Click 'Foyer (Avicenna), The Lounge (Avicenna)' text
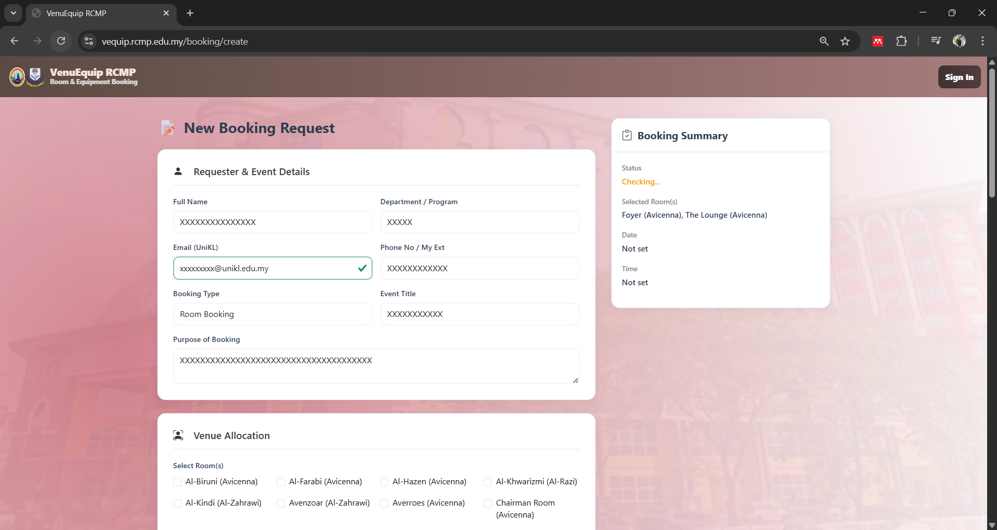 [694, 215]
